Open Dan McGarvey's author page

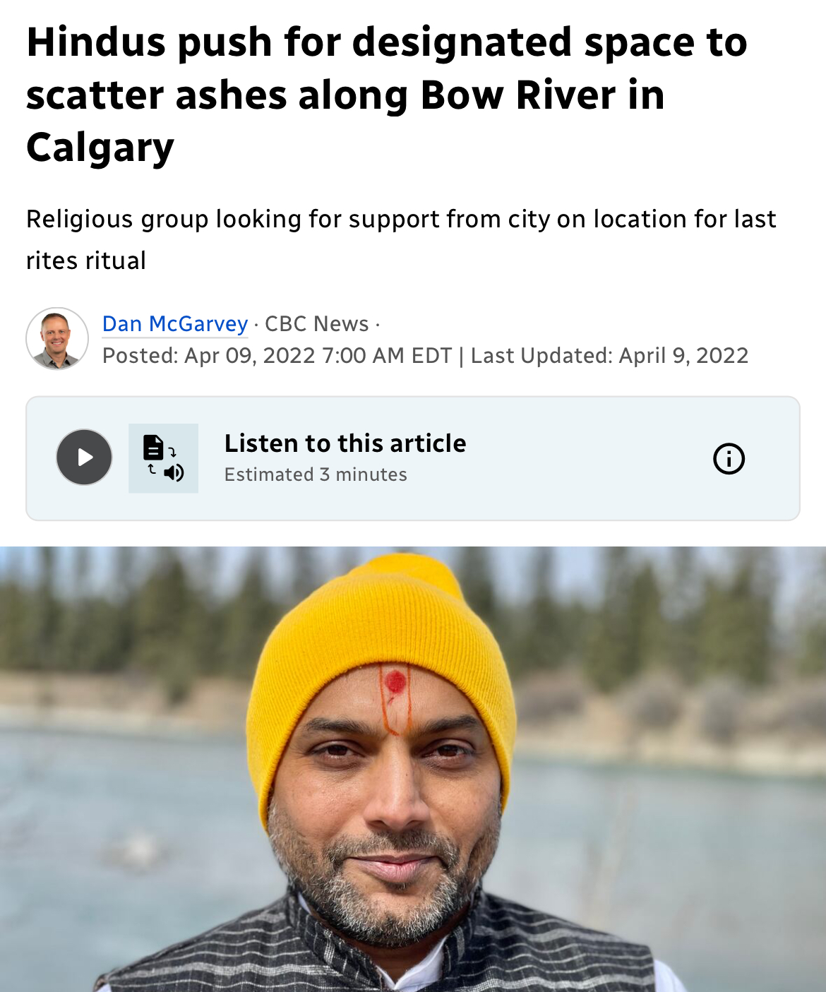pos(175,323)
